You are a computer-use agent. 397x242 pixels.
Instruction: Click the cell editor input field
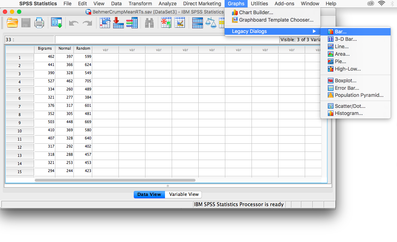click(x=167, y=39)
